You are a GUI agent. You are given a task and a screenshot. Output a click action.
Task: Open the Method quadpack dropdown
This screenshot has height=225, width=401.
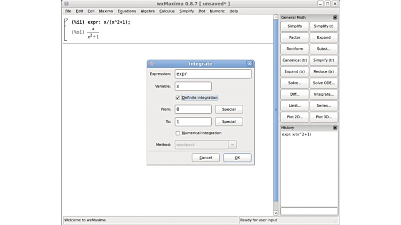(x=232, y=145)
